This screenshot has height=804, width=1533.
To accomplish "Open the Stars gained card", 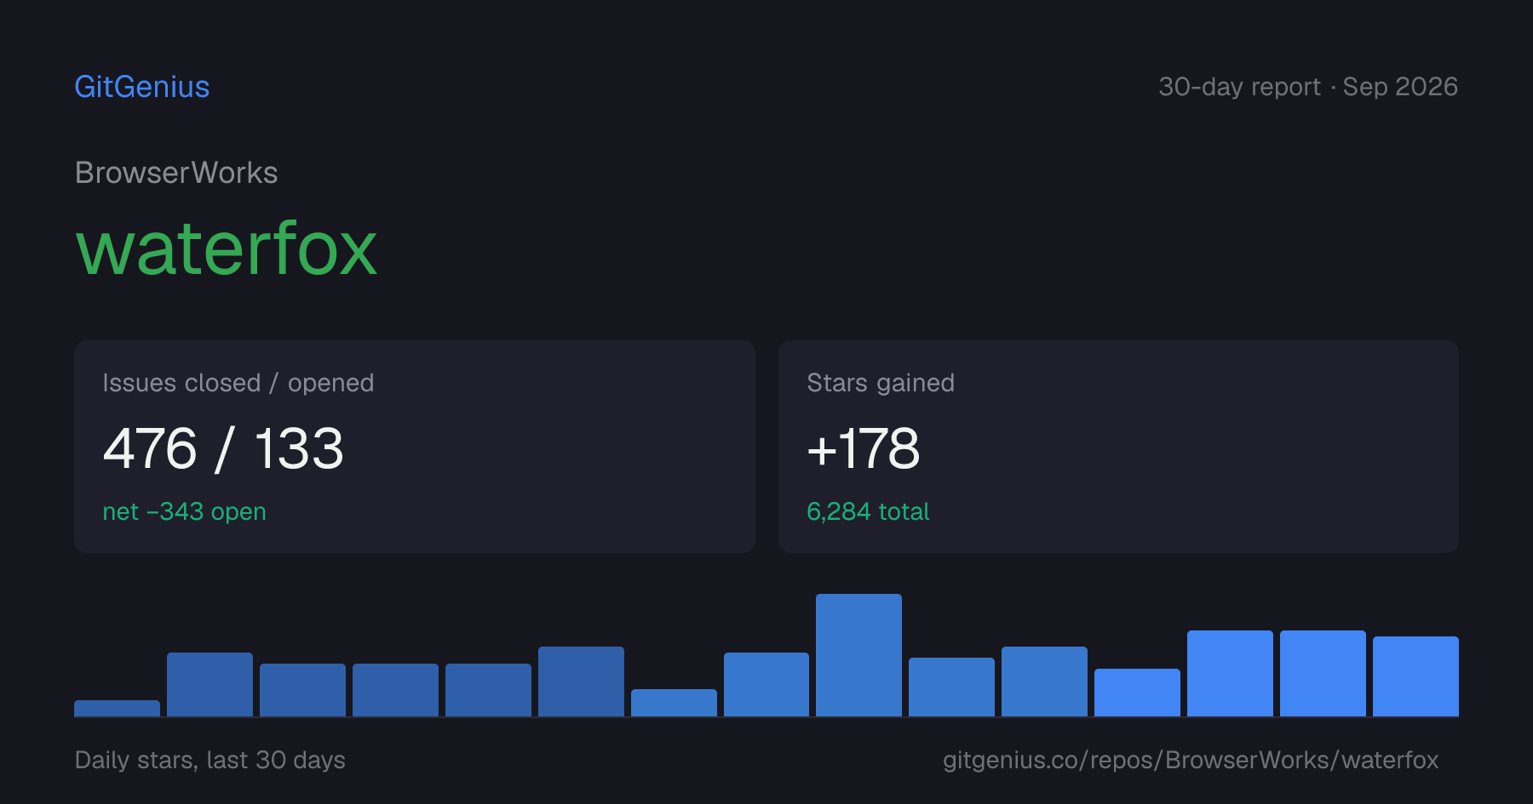I will [x=1118, y=447].
